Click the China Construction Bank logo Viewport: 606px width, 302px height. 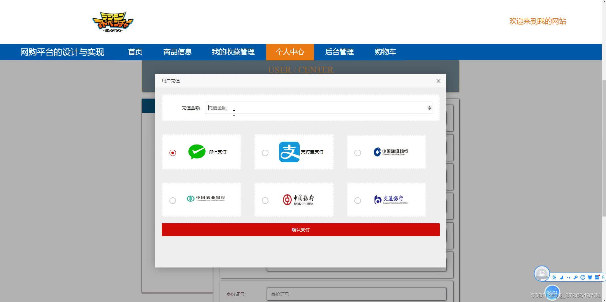coord(391,152)
